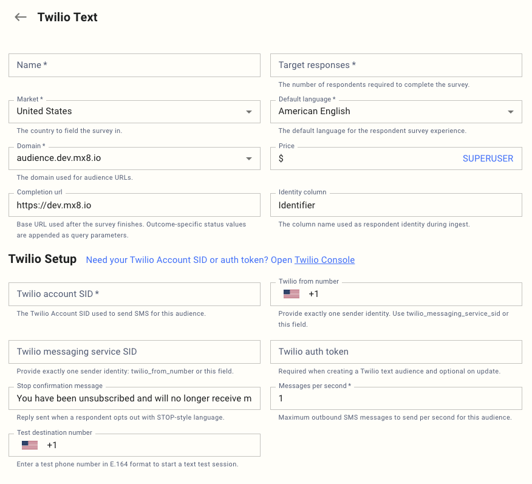Image resolution: width=532 pixels, height=484 pixels.
Task: Open the Twilio Console link
Action: click(324, 260)
